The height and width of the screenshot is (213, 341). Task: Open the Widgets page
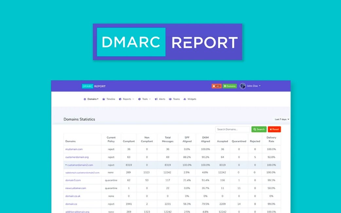192,99
